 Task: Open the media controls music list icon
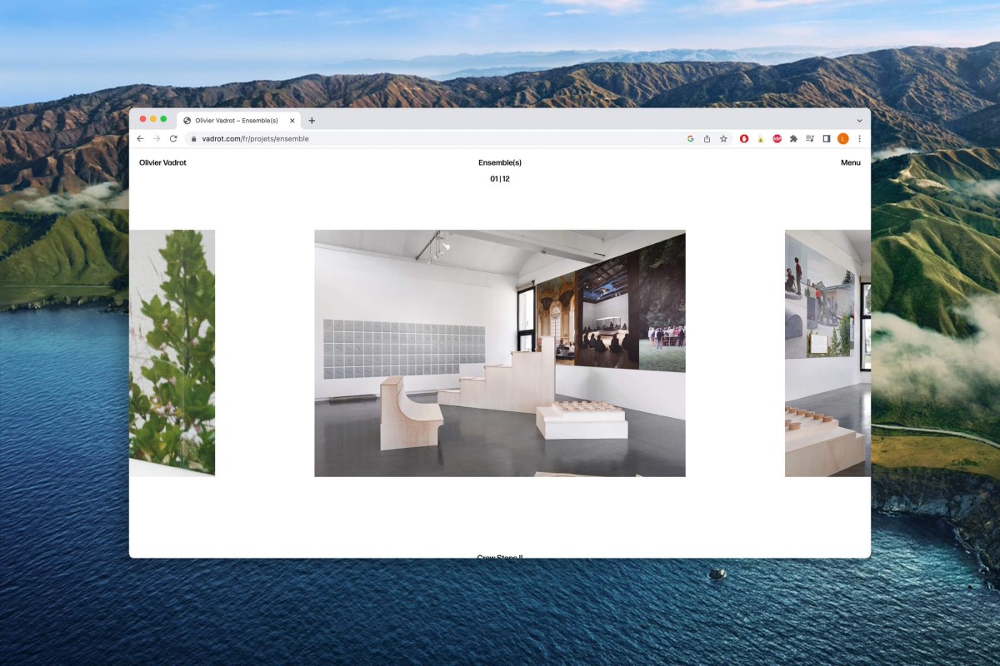(x=810, y=139)
